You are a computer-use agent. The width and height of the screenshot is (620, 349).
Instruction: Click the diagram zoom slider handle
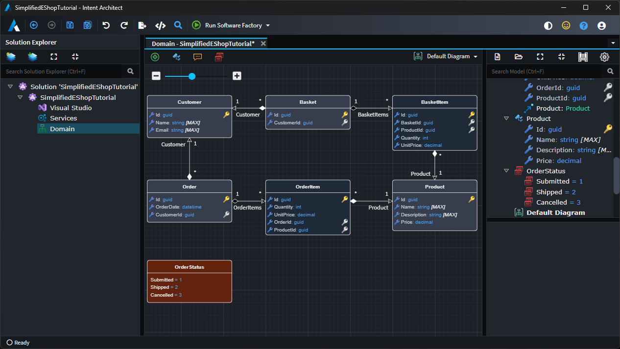click(x=192, y=76)
